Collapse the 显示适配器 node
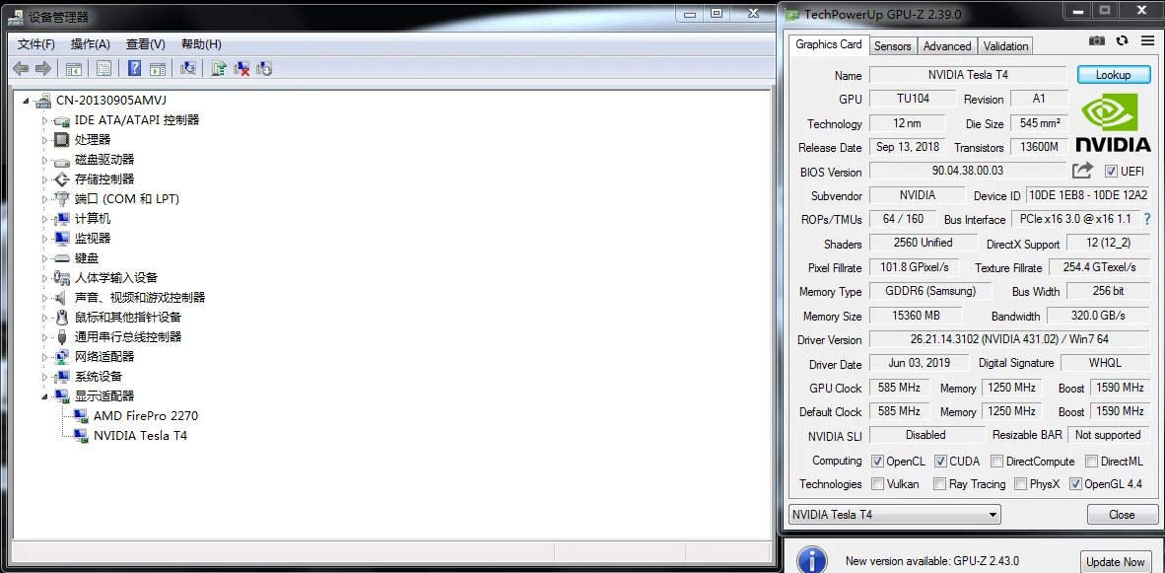 click(x=44, y=396)
